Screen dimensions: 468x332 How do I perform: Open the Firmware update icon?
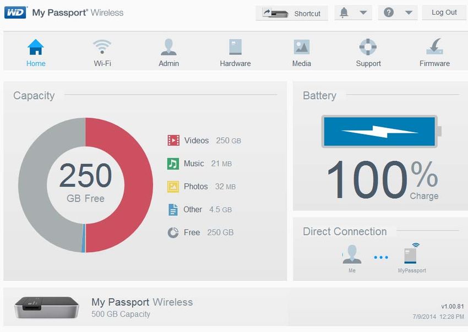[434, 46]
